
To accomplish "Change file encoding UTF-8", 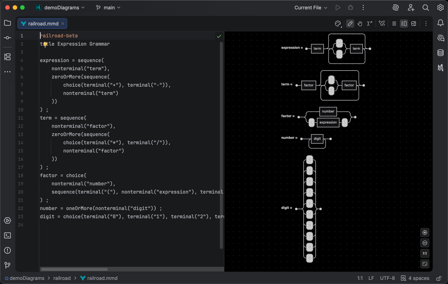I will (387, 278).
